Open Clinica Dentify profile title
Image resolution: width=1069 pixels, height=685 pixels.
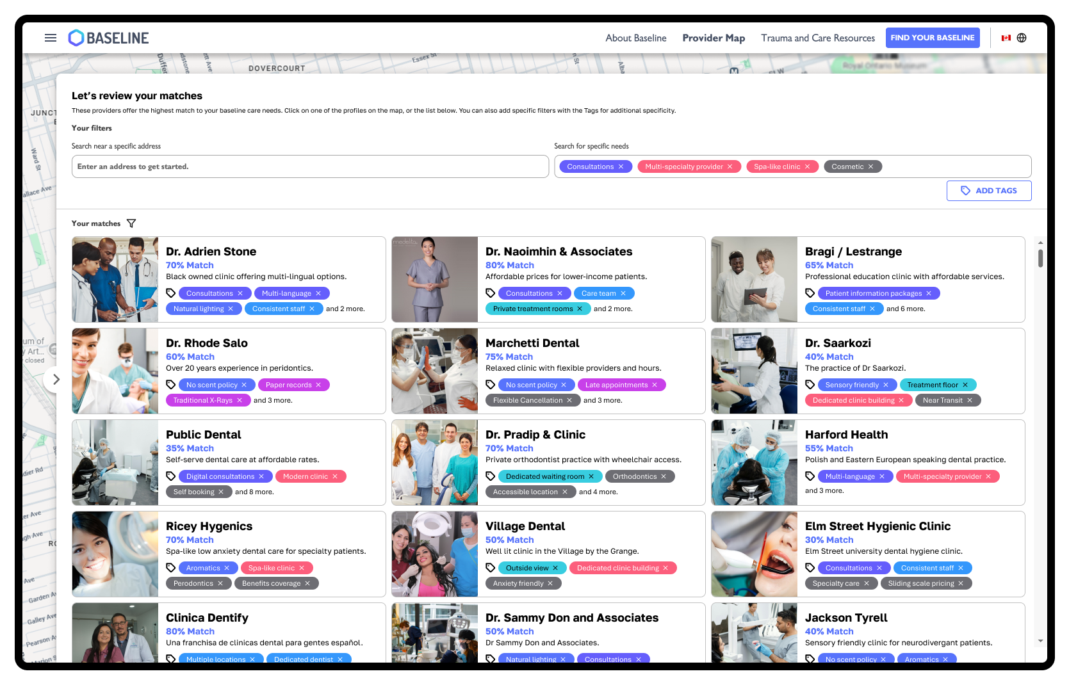pyautogui.click(x=207, y=618)
